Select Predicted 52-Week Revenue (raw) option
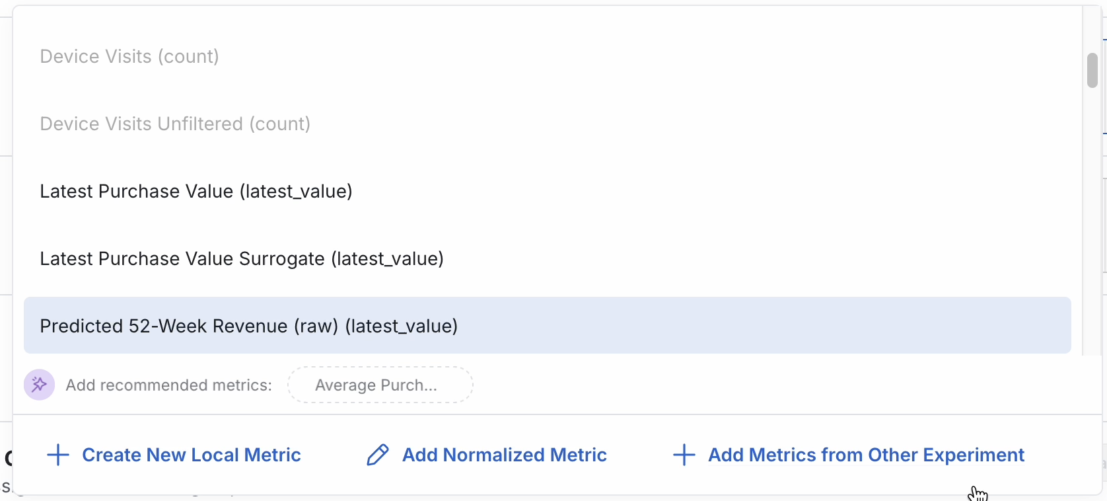The image size is (1107, 501). point(249,327)
